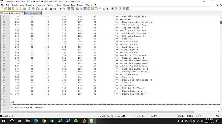Open the Window menu
Viewport: 222px width, 124px height.
point(89,5)
